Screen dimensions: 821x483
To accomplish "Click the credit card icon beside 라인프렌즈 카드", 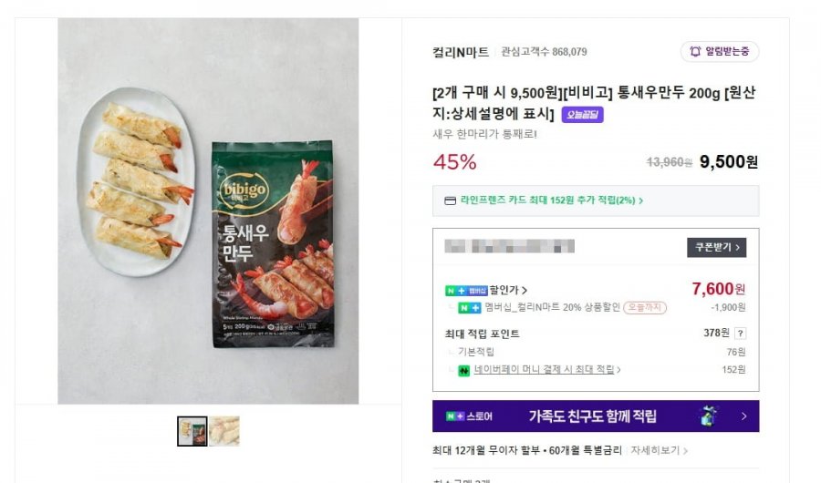I will [x=449, y=200].
